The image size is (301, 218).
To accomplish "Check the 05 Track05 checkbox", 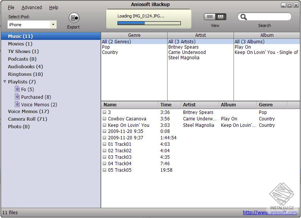I will pyautogui.click(x=104, y=170).
